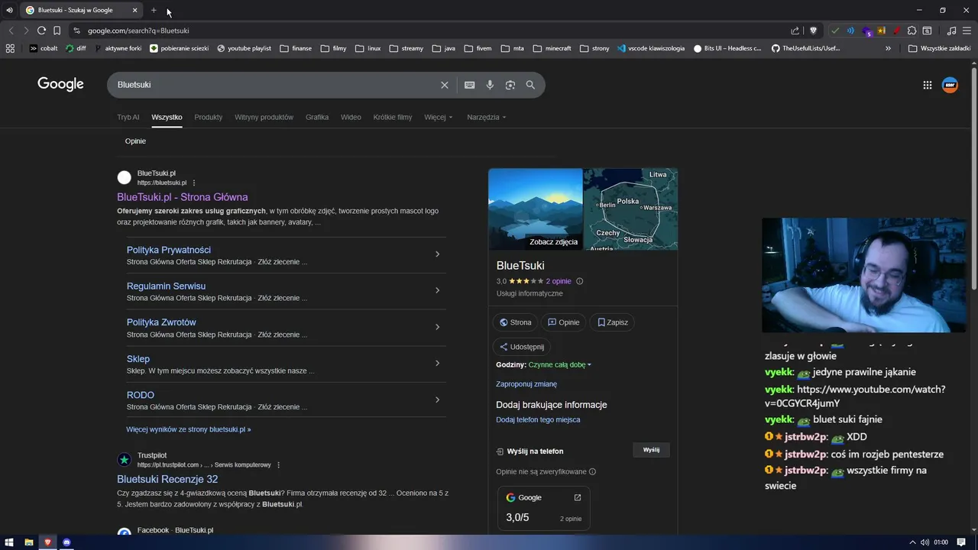
Task: Click the three-dot menu next to bluetsuki.pl
Action: [x=194, y=183]
